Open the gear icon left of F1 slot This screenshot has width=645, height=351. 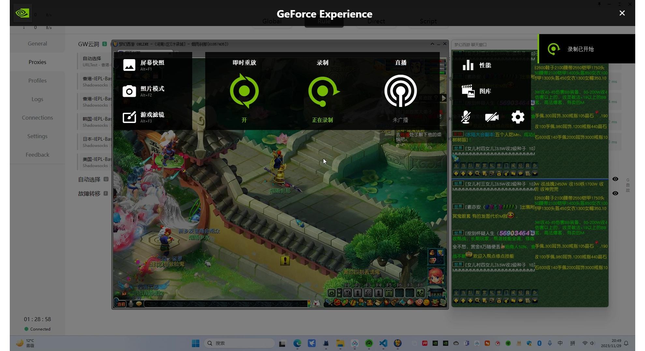point(331,293)
